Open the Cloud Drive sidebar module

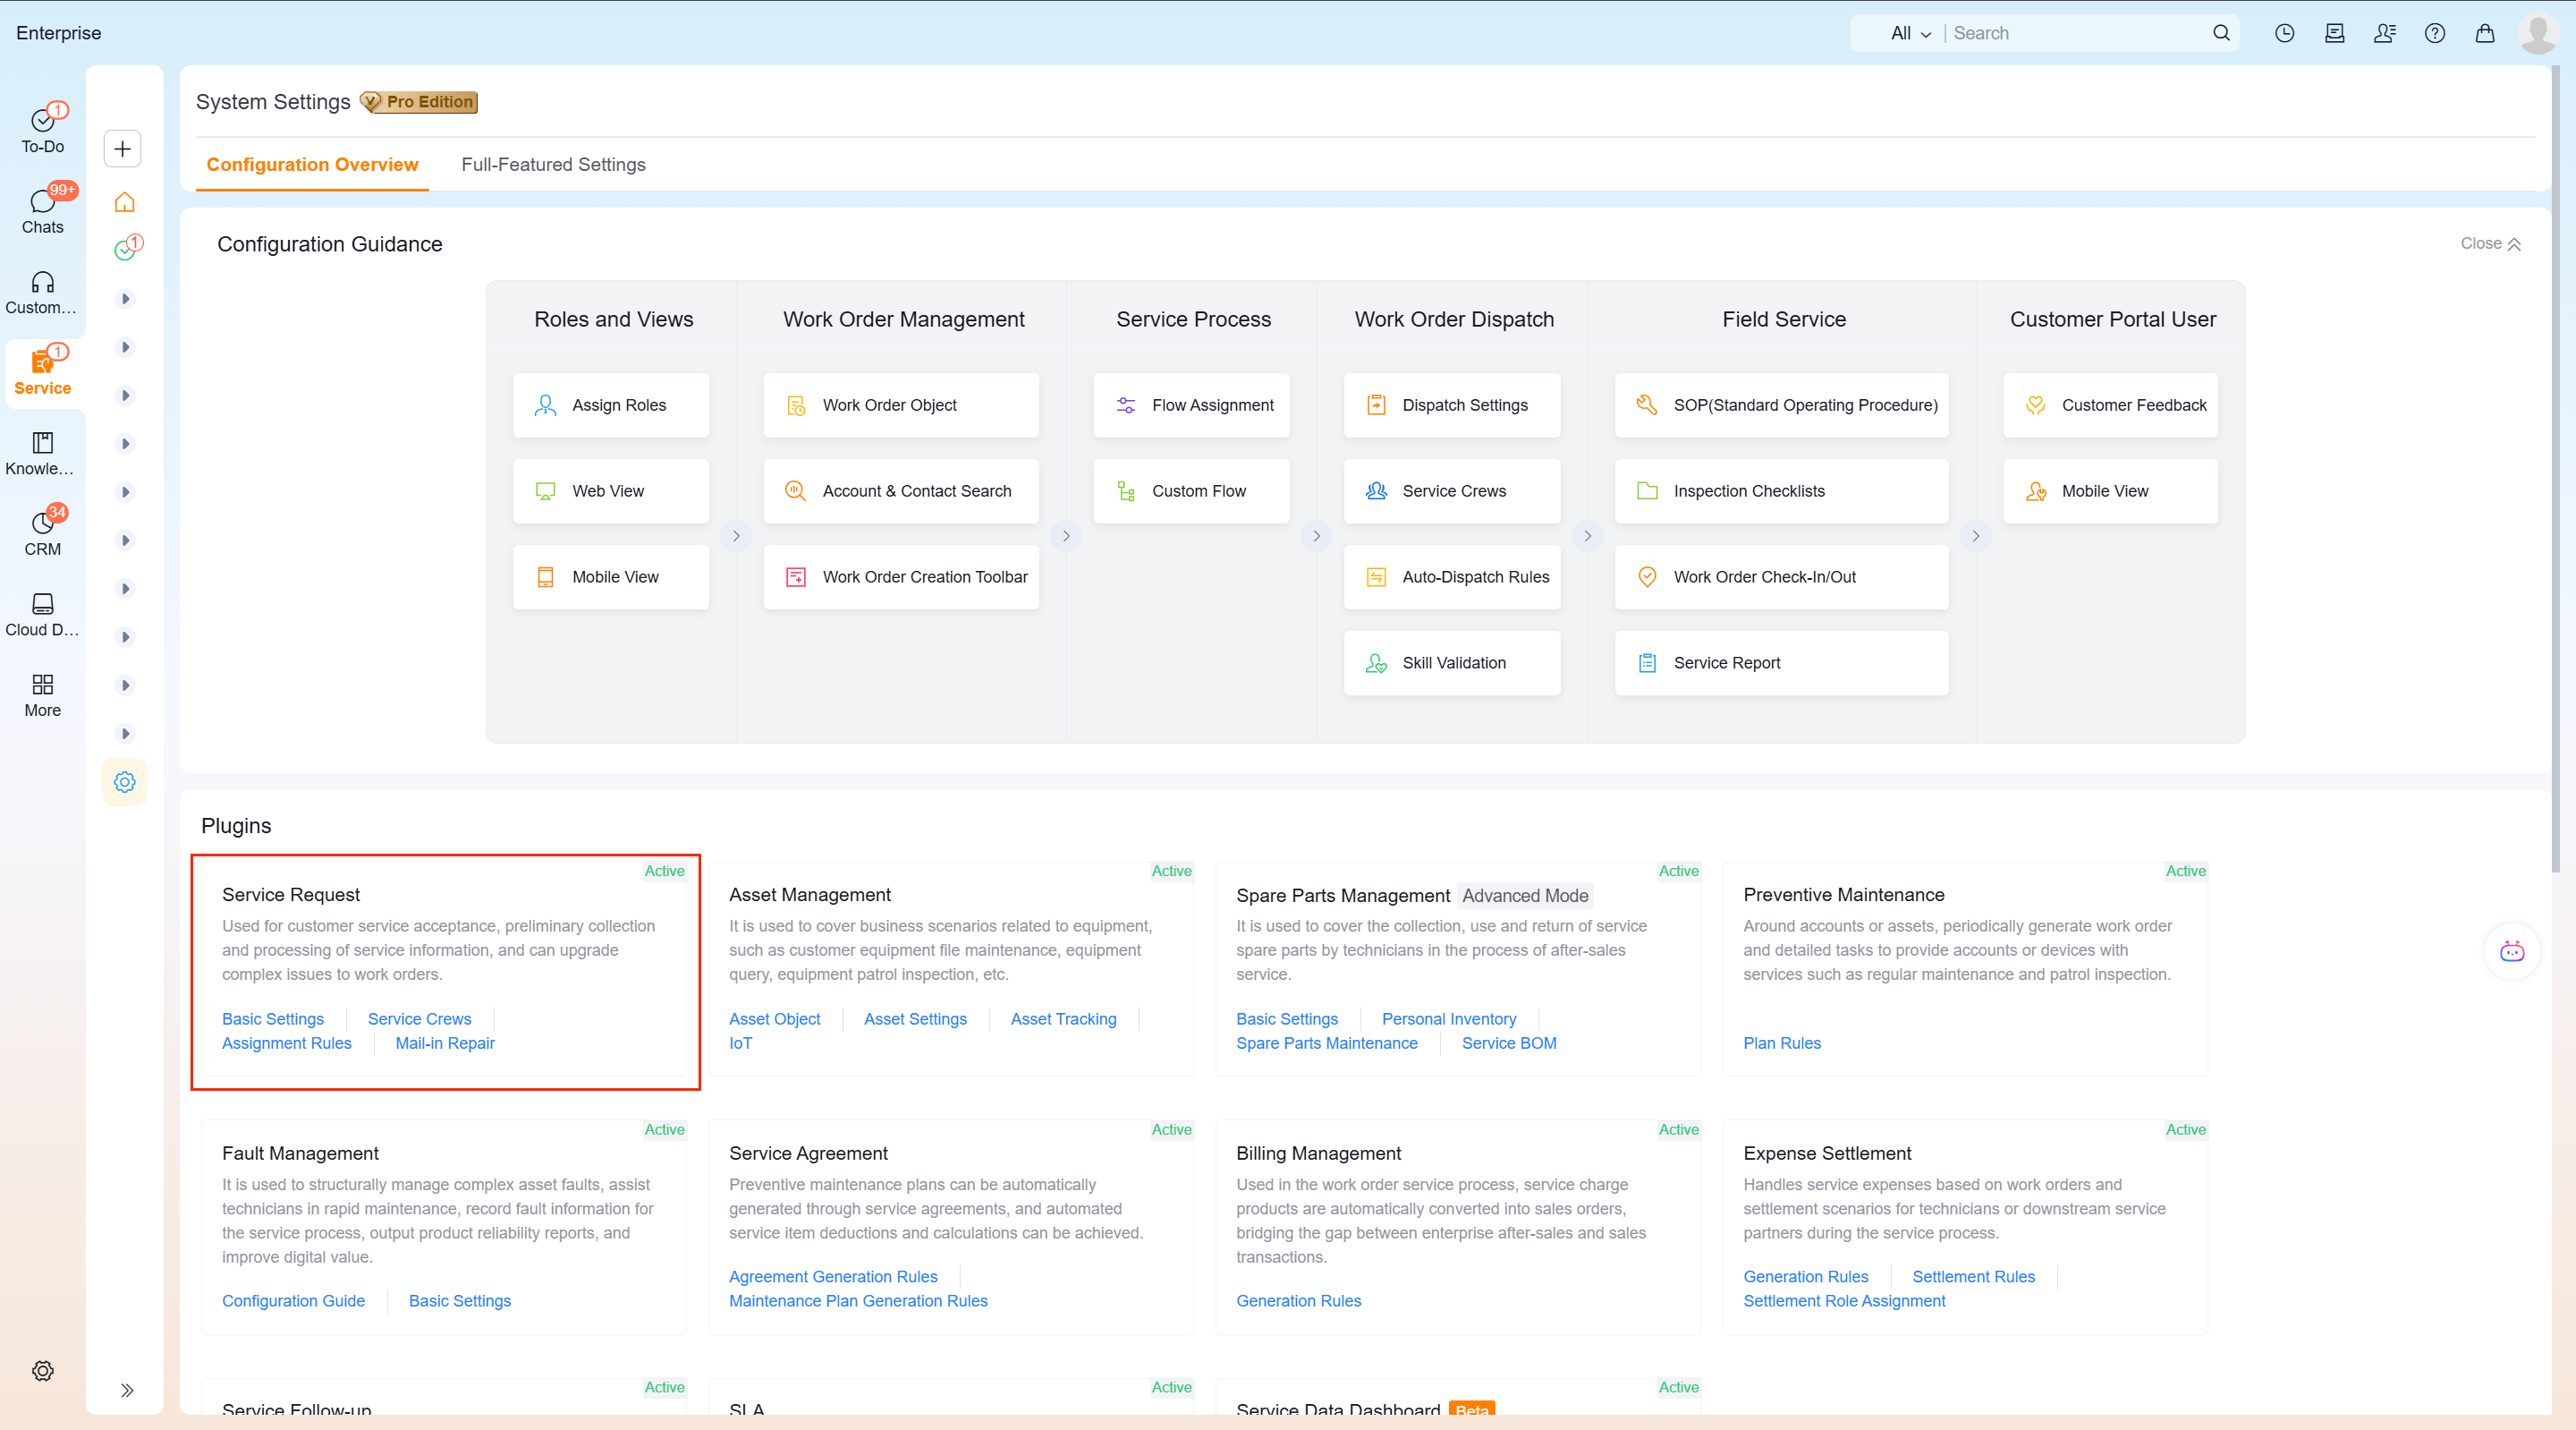[x=42, y=615]
